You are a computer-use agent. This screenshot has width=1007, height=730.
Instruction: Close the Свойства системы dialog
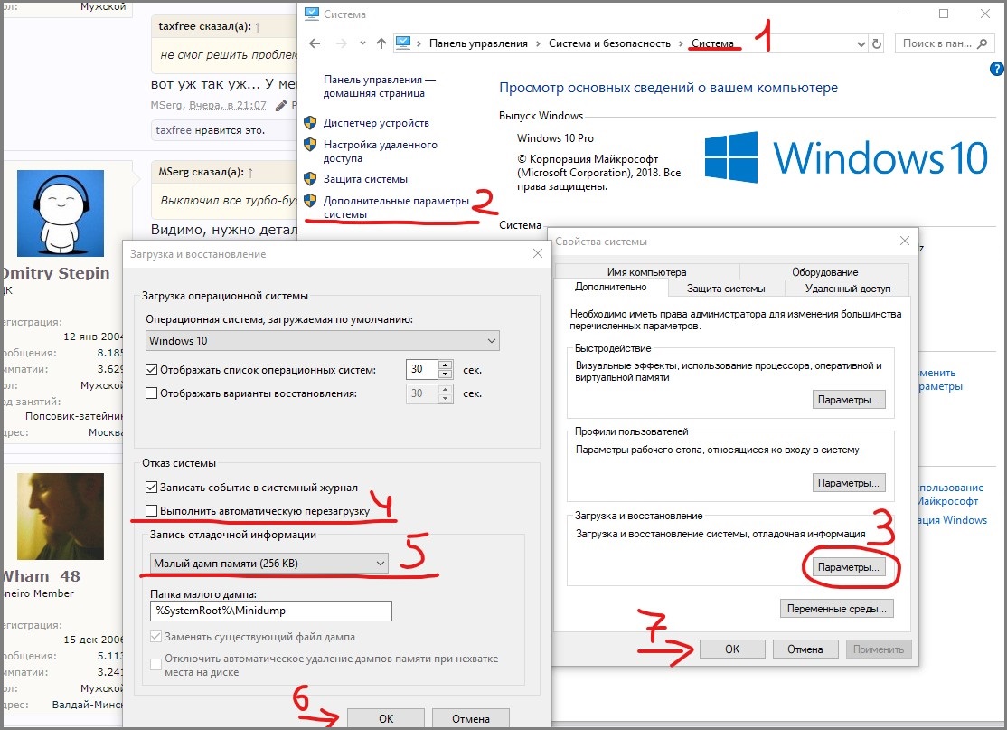pyautogui.click(x=904, y=241)
